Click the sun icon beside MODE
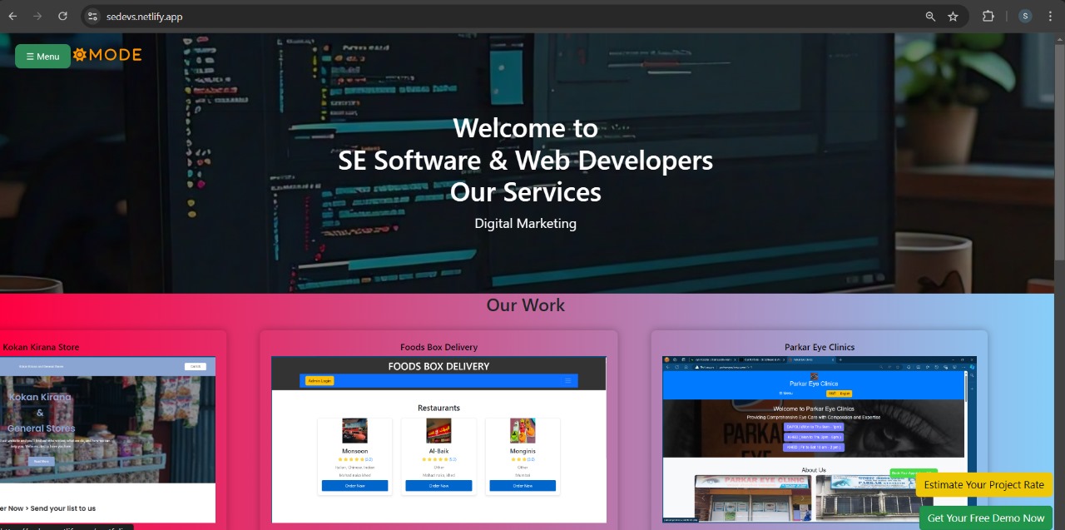The width and height of the screenshot is (1065, 530). coord(80,55)
